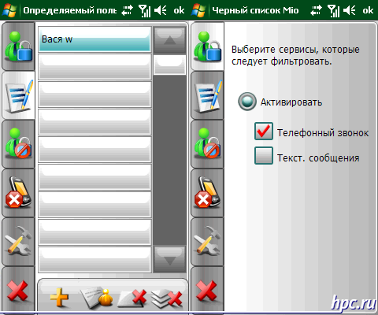
Task: Click red X exit icon in right panel
Action: [x=207, y=290]
